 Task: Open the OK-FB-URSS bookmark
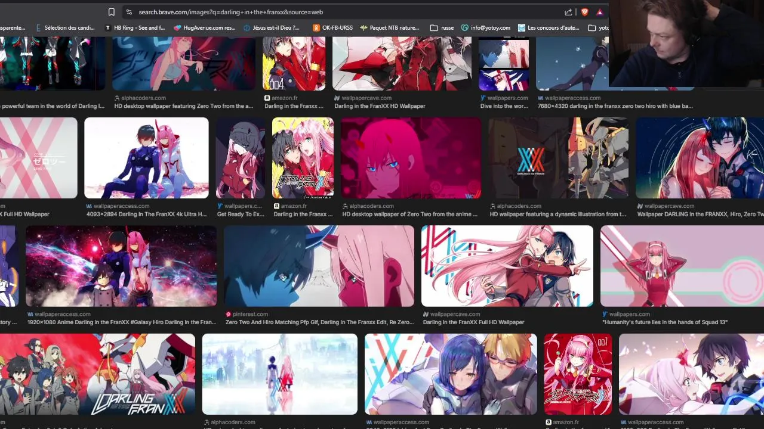(x=332, y=27)
